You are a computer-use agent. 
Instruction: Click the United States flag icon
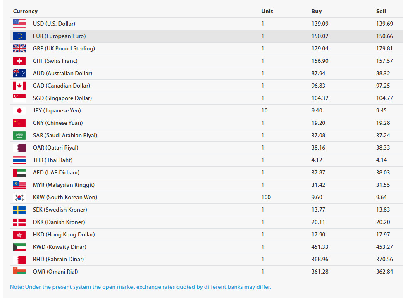(x=19, y=24)
